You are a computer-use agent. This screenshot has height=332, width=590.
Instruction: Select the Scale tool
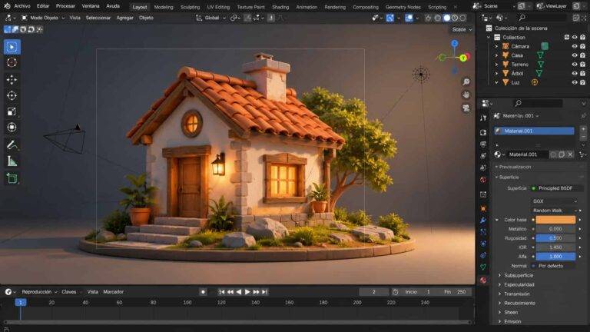pyautogui.click(x=12, y=111)
